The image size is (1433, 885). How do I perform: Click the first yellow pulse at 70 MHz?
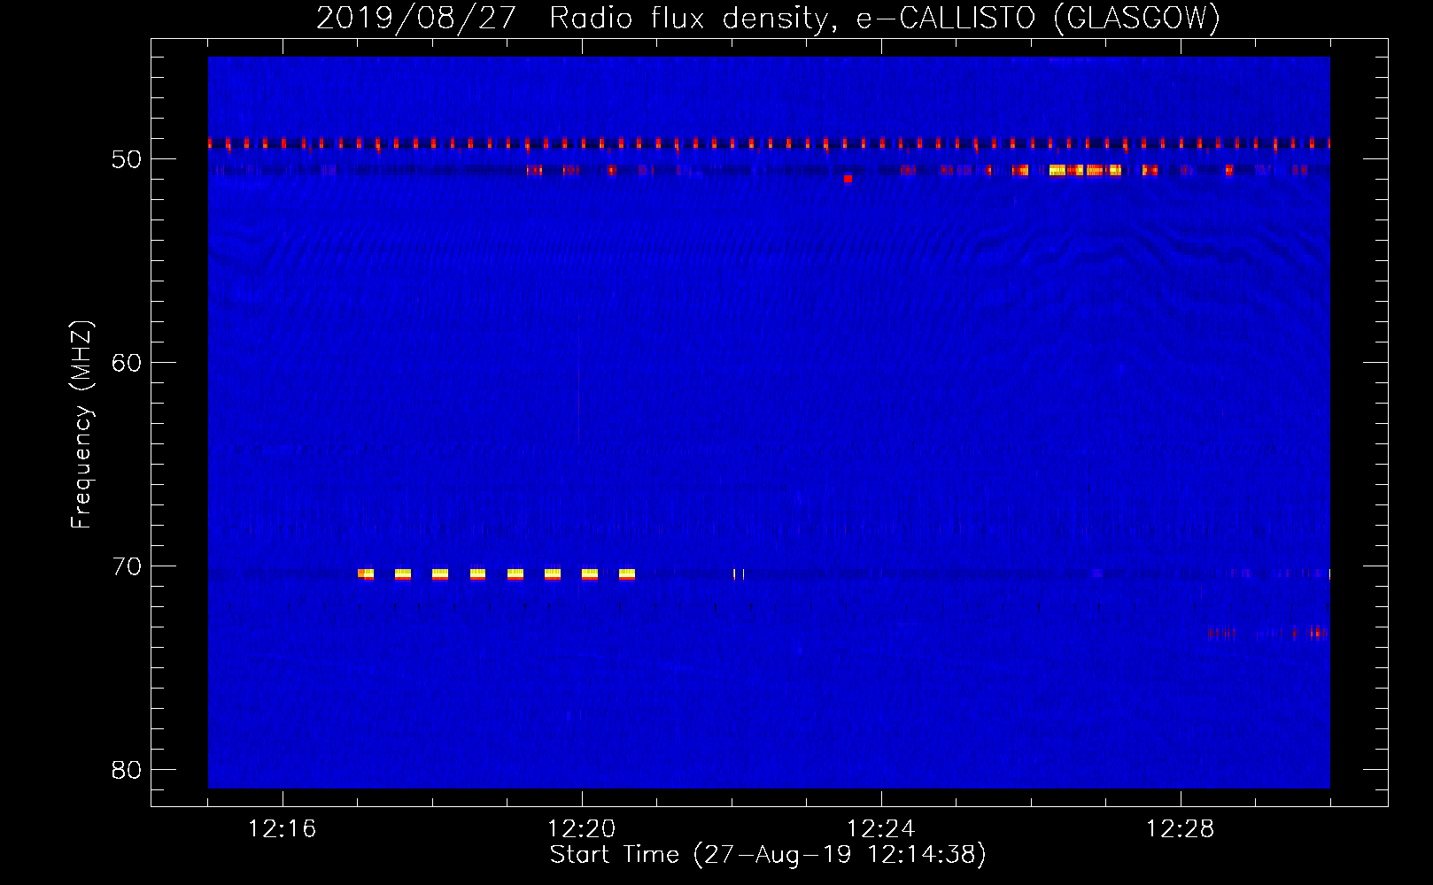(x=366, y=574)
